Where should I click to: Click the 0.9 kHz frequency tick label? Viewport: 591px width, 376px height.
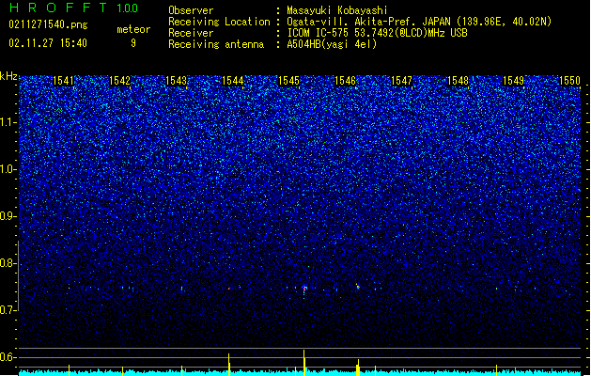tap(8, 216)
